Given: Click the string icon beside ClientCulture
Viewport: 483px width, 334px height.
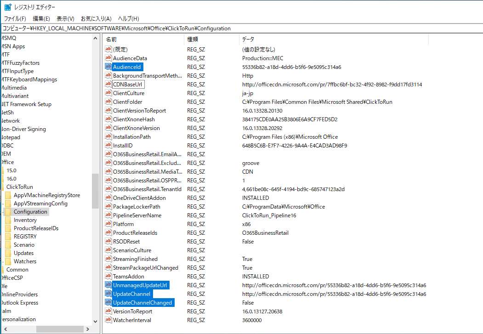Looking at the screenshot, I should (x=108, y=93).
